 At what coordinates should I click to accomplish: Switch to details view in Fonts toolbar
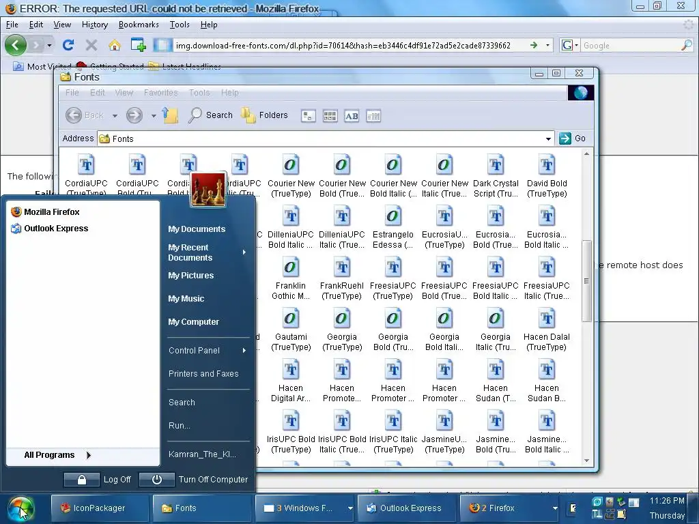pos(373,116)
